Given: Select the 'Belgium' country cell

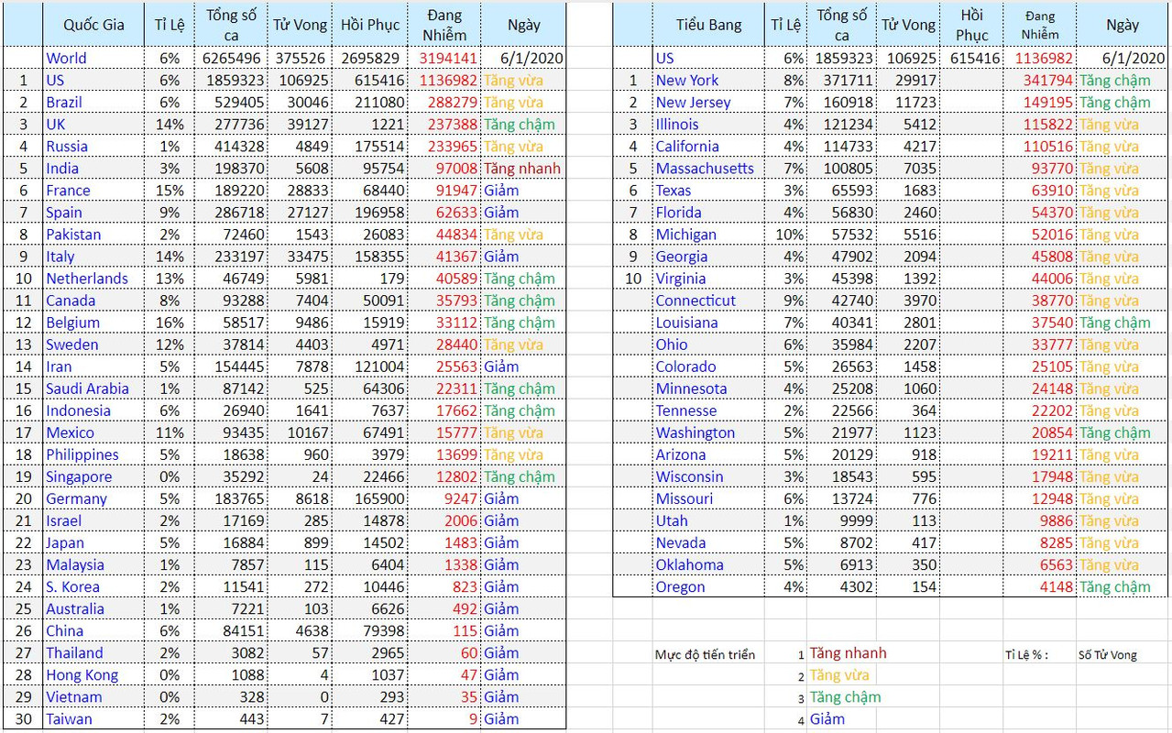Looking at the screenshot, I should (x=93, y=323).
